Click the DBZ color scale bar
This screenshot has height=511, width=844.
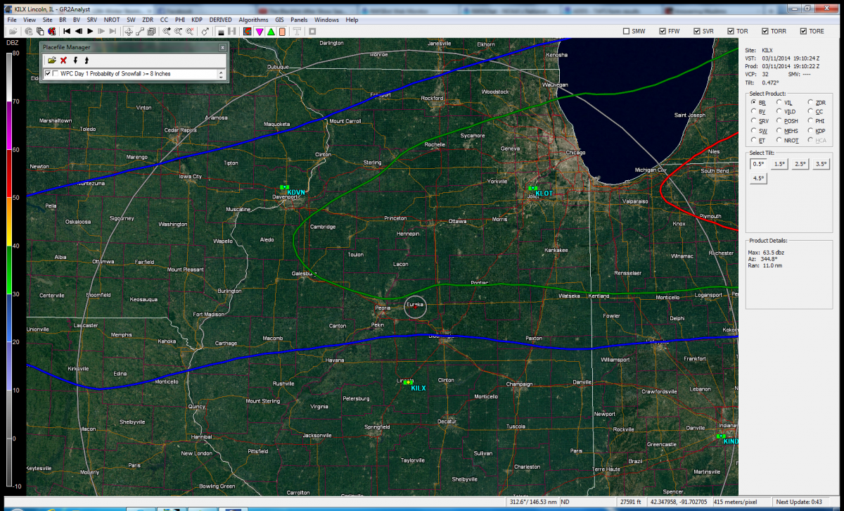click(8, 269)
